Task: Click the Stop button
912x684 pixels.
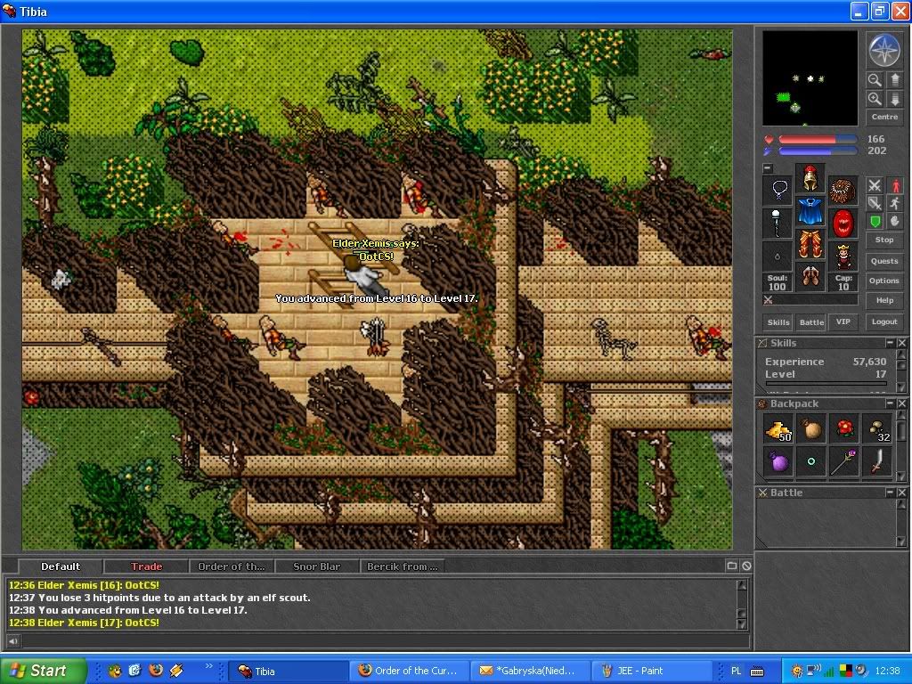Action: coord(884,240)
